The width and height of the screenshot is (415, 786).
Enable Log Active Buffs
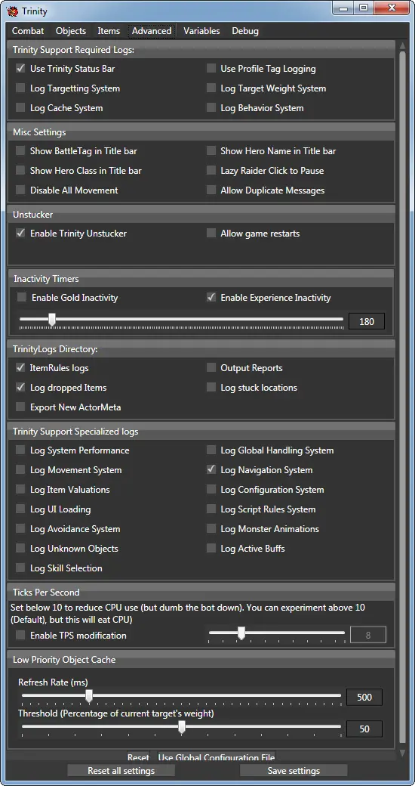point(211,549)
